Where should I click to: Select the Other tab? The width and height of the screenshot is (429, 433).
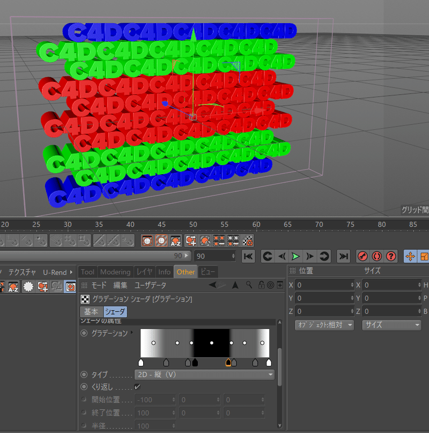[186, 272]
